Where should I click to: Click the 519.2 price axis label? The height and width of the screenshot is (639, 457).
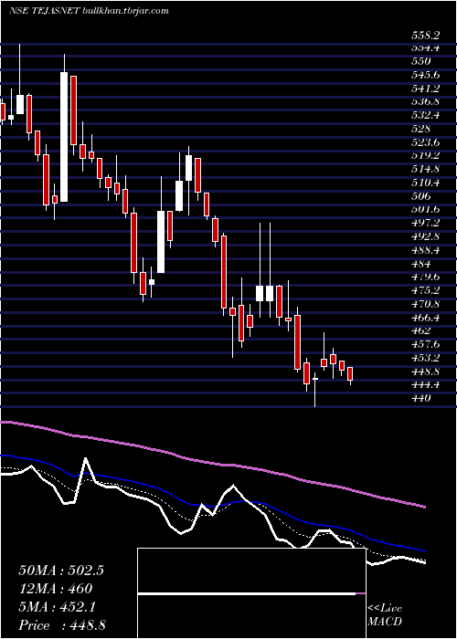click(425, 155)
